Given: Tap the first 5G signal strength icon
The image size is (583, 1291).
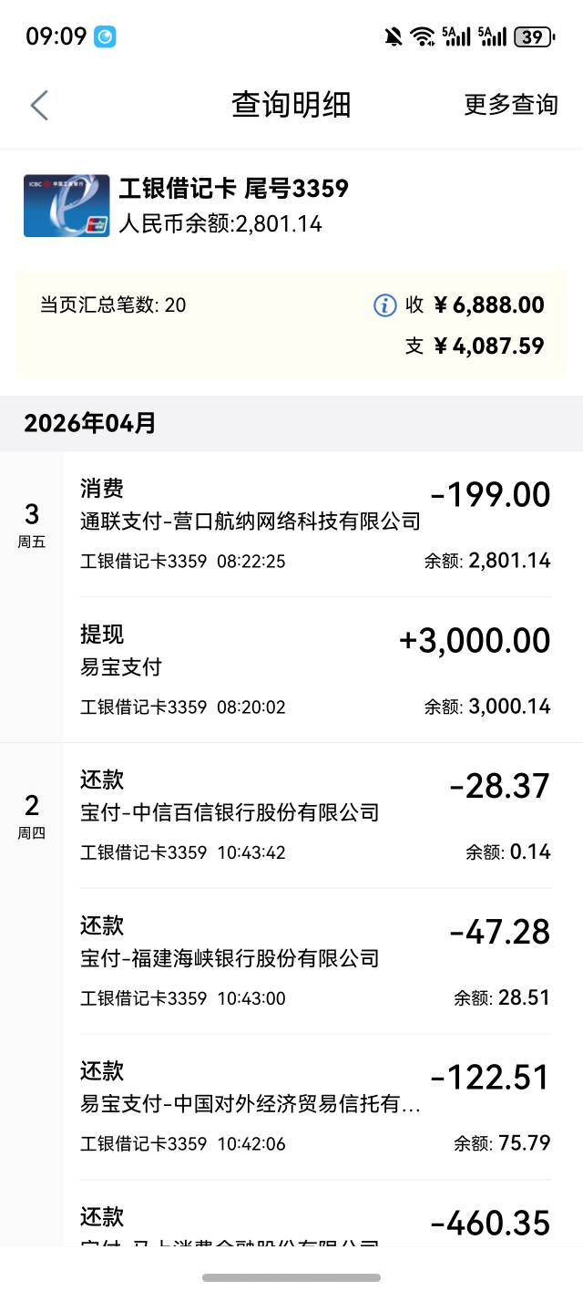Looking at the screenshot, I should (456, 36).
